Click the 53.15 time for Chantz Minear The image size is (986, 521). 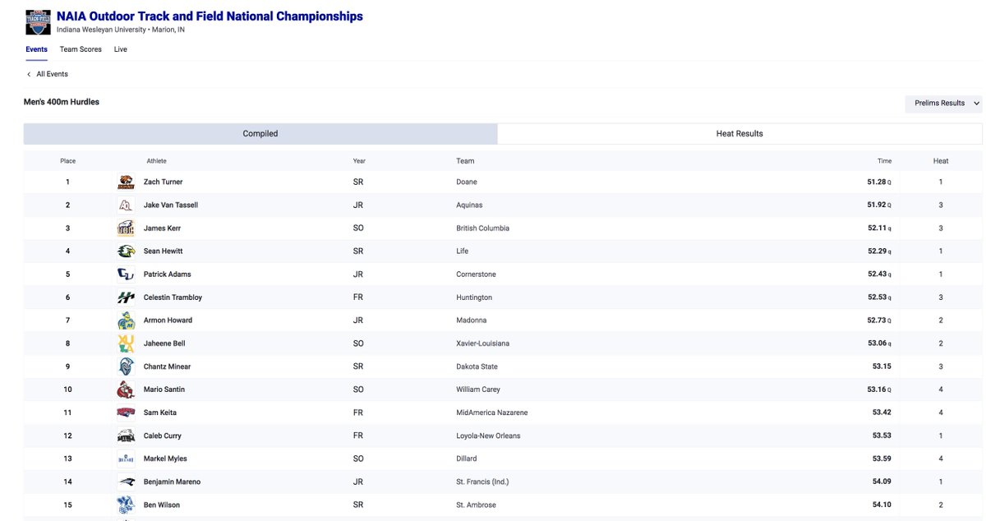pyautogui.click(x=882, y=367)
